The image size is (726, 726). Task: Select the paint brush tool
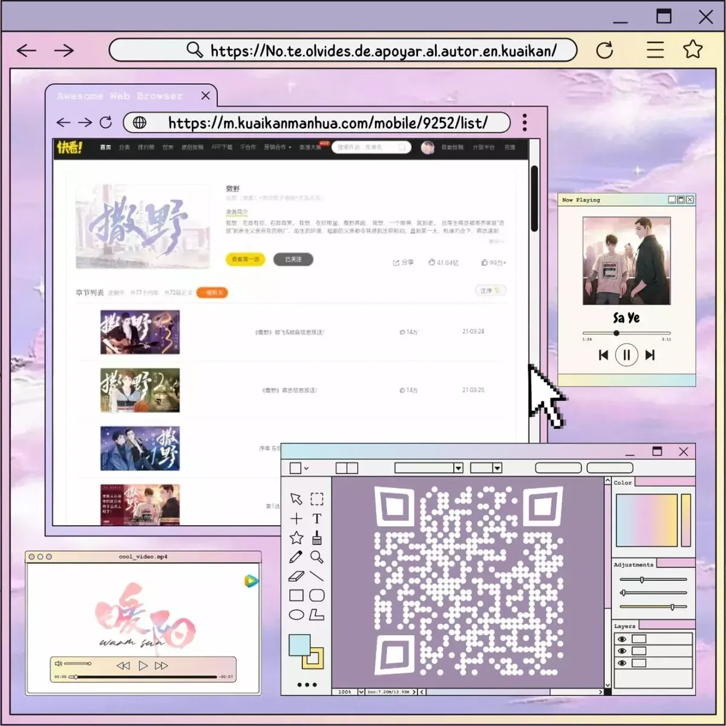317,538
